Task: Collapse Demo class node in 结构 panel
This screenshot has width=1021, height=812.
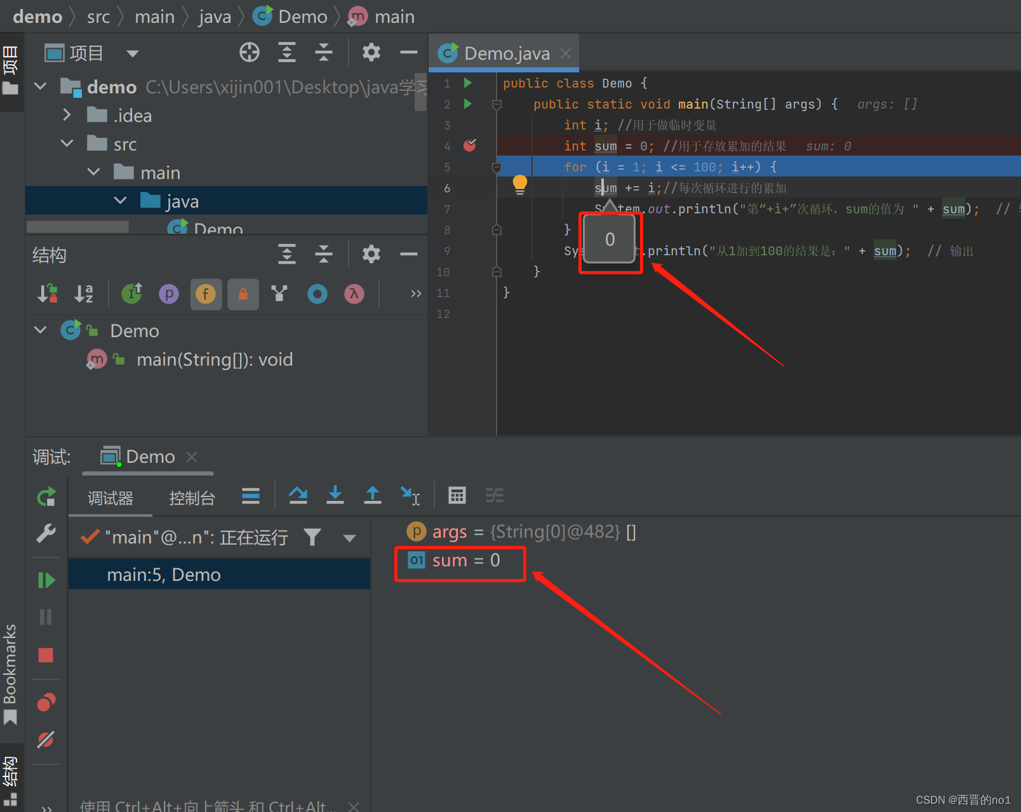Action: pyautogui.click(x=41, y=330)
